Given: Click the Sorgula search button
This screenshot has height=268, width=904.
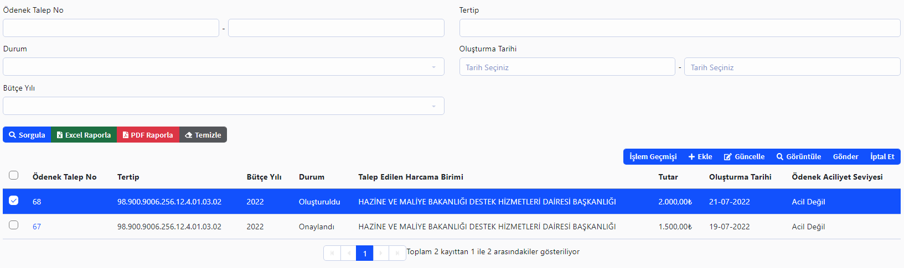Looking at the screenshot, I should click(x=27, y=135).
